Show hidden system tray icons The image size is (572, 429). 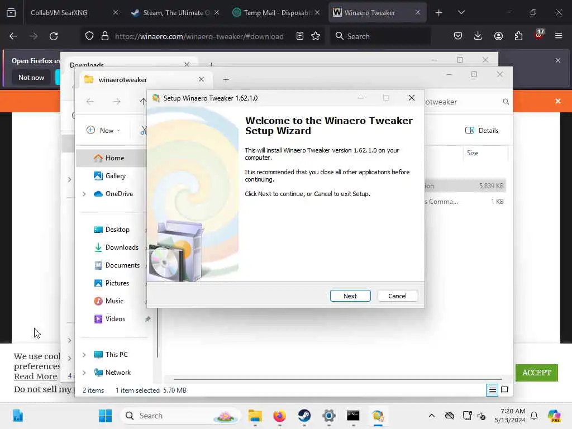point(432,416)
